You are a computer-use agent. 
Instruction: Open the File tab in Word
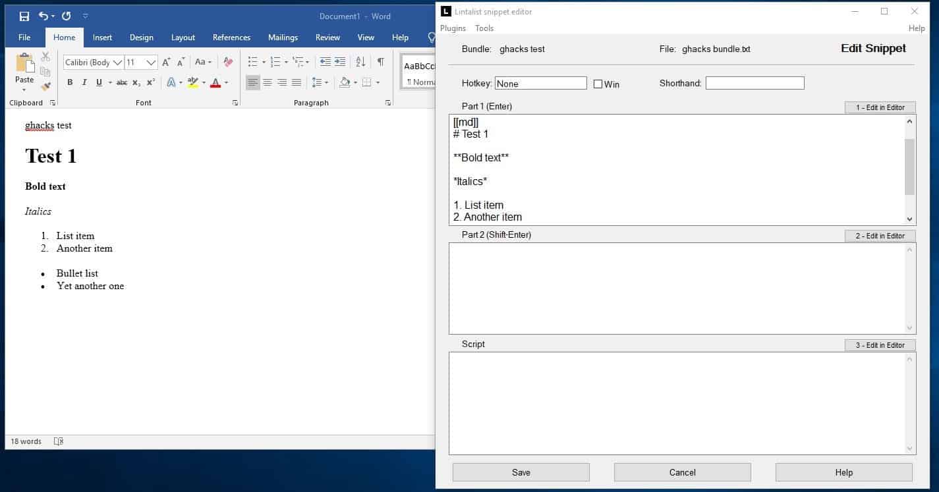[x=24, y=38]
